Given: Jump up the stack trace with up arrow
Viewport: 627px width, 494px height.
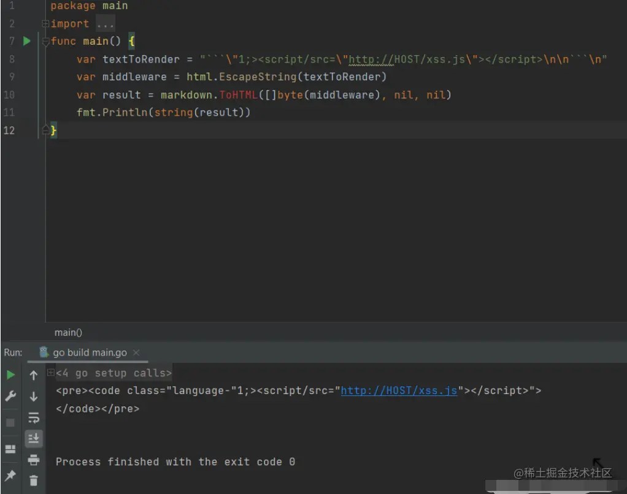Looking at the screenshot, I should [34, 375].
